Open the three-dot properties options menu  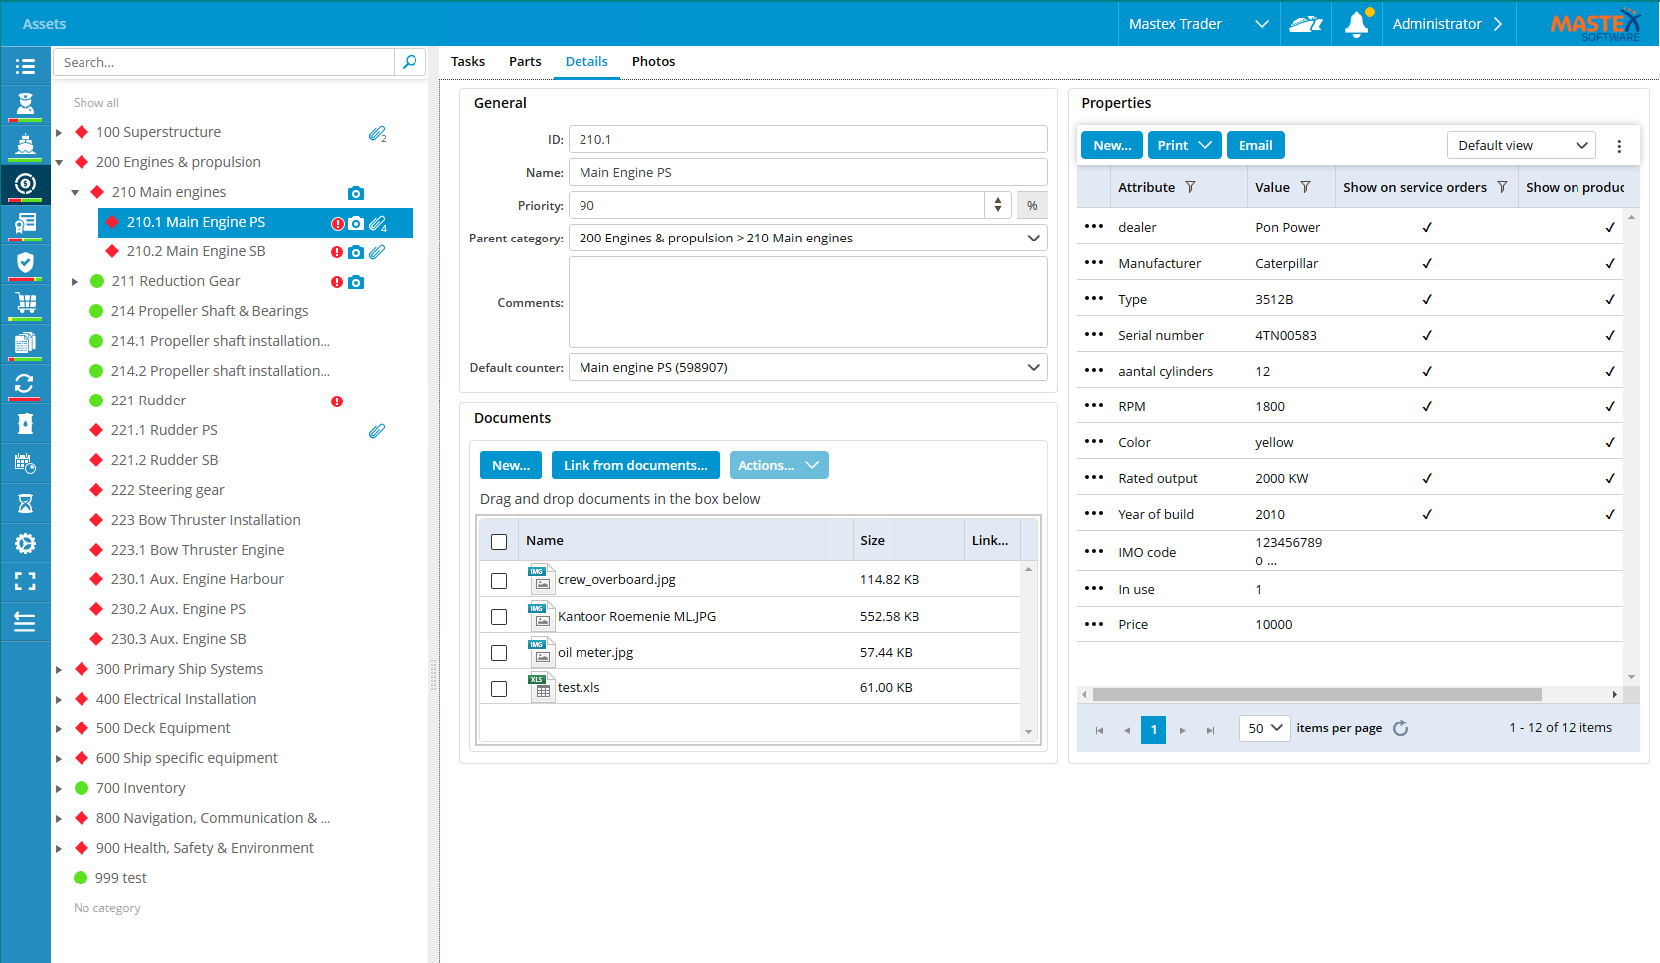click(1619, 146)
